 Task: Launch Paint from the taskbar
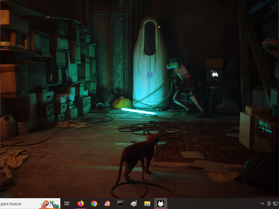pyautogui.click(x=134, y=204)
